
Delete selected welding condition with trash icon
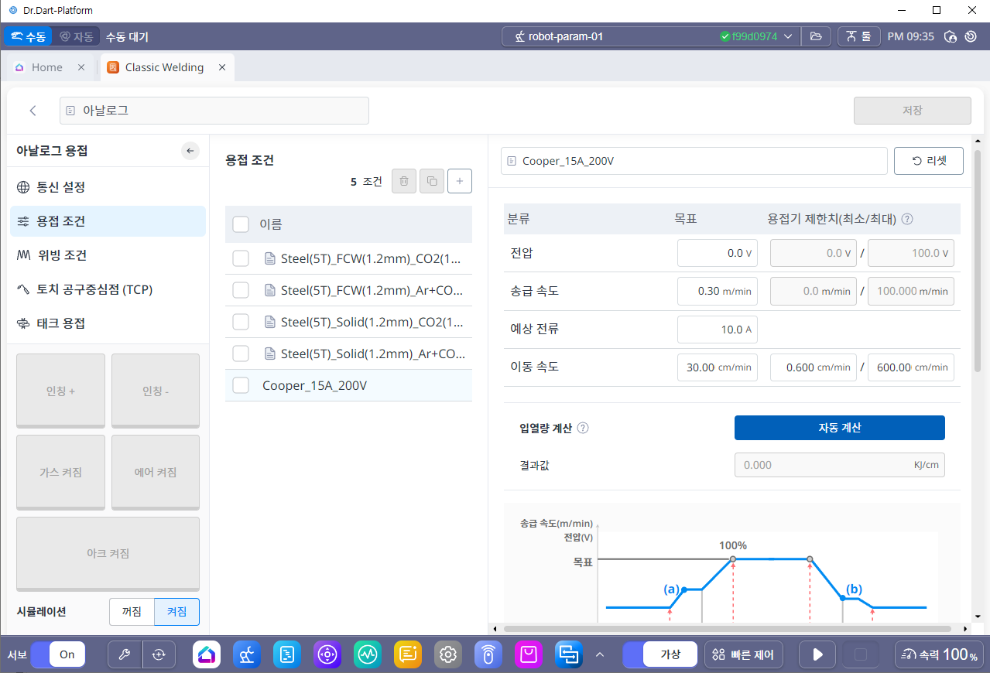tap(403, 182)
